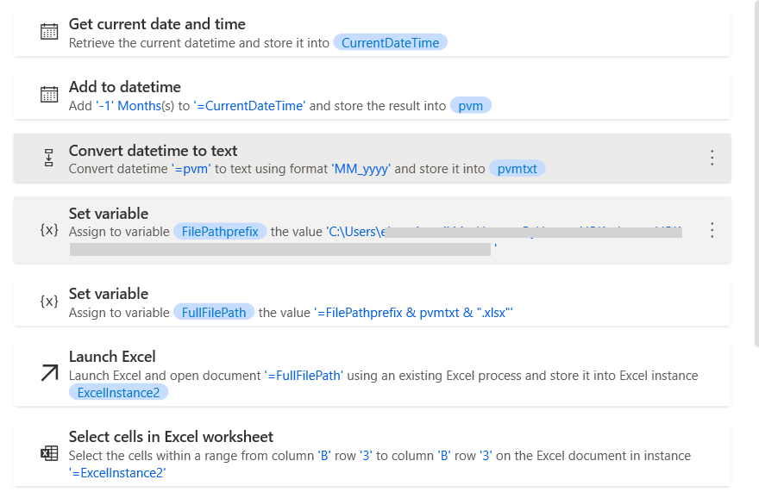Viewport: 759px width, 492px height.
Task: Open the three-dot menu on the FilePathprefix action
Action: 712,230
